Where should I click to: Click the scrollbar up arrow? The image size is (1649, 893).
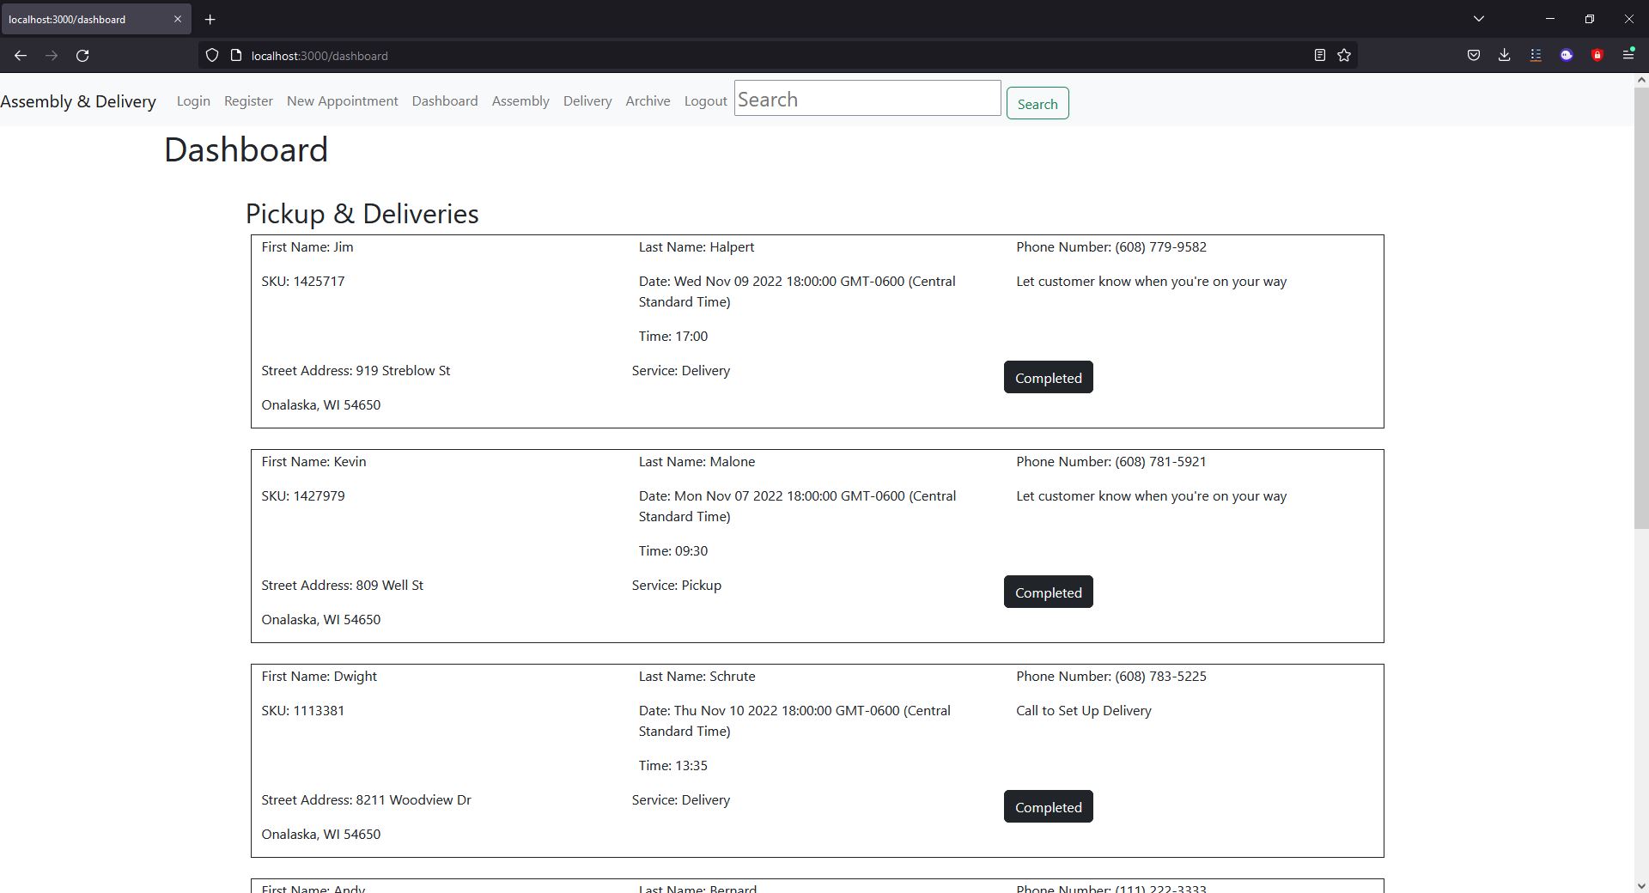(1640, 80)
